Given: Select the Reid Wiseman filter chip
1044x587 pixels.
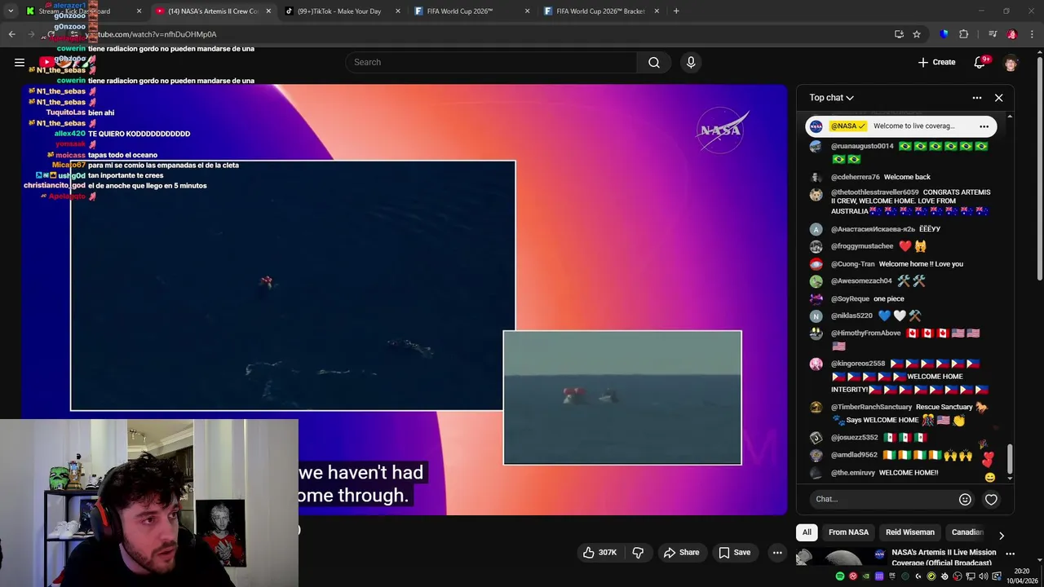Looking at the screenshot, I should 910,532.
